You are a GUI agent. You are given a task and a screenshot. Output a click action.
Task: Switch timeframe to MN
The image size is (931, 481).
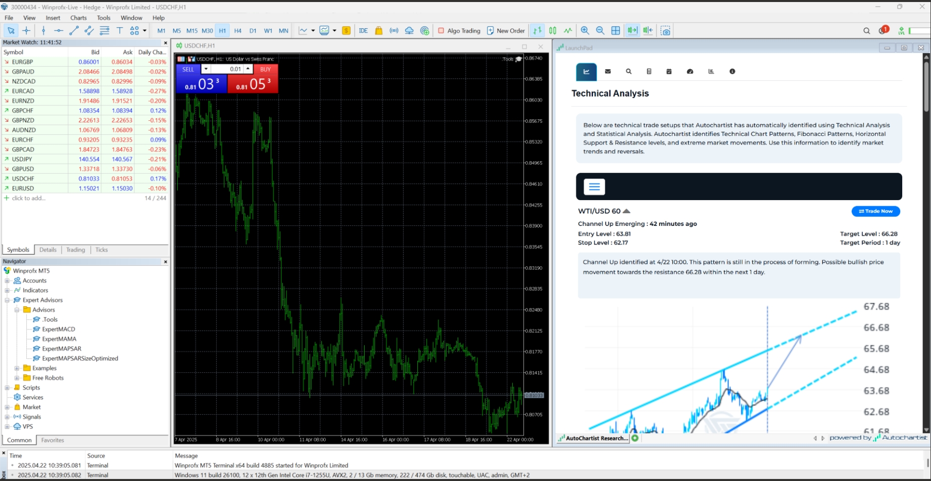tap(283, 31)
